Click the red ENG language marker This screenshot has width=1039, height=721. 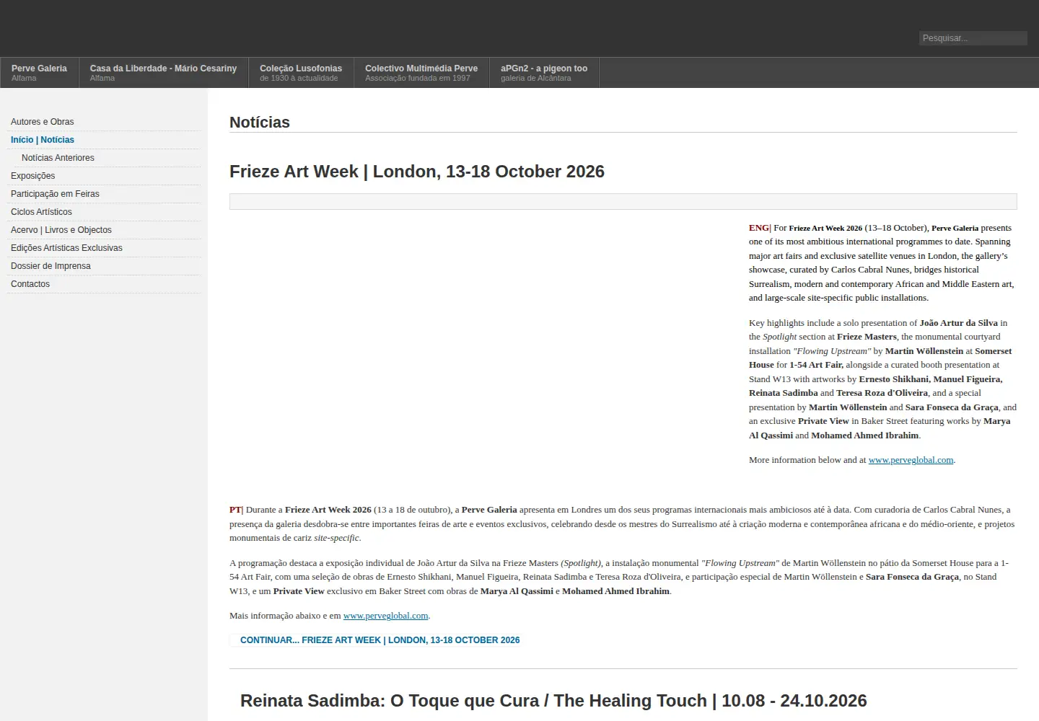point(759,228)
